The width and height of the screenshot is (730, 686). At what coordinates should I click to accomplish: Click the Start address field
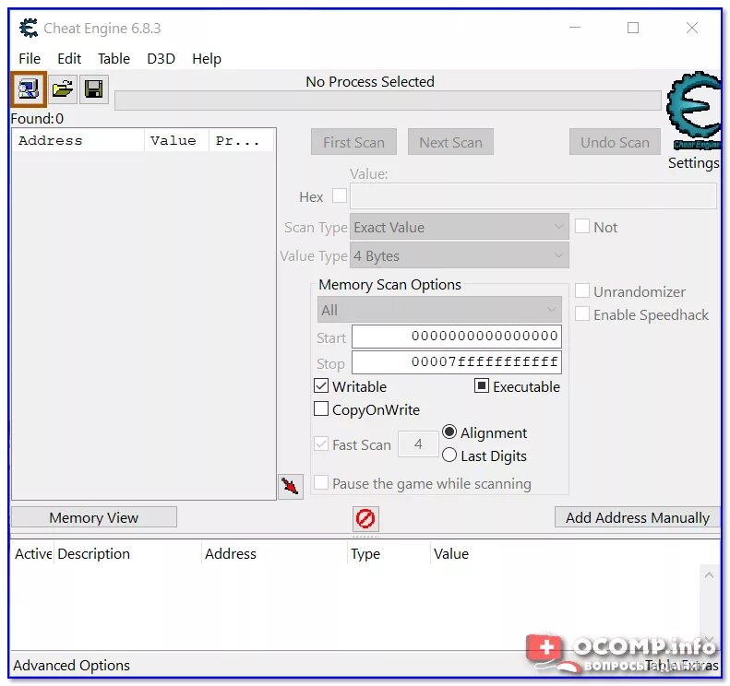(457, 337)
